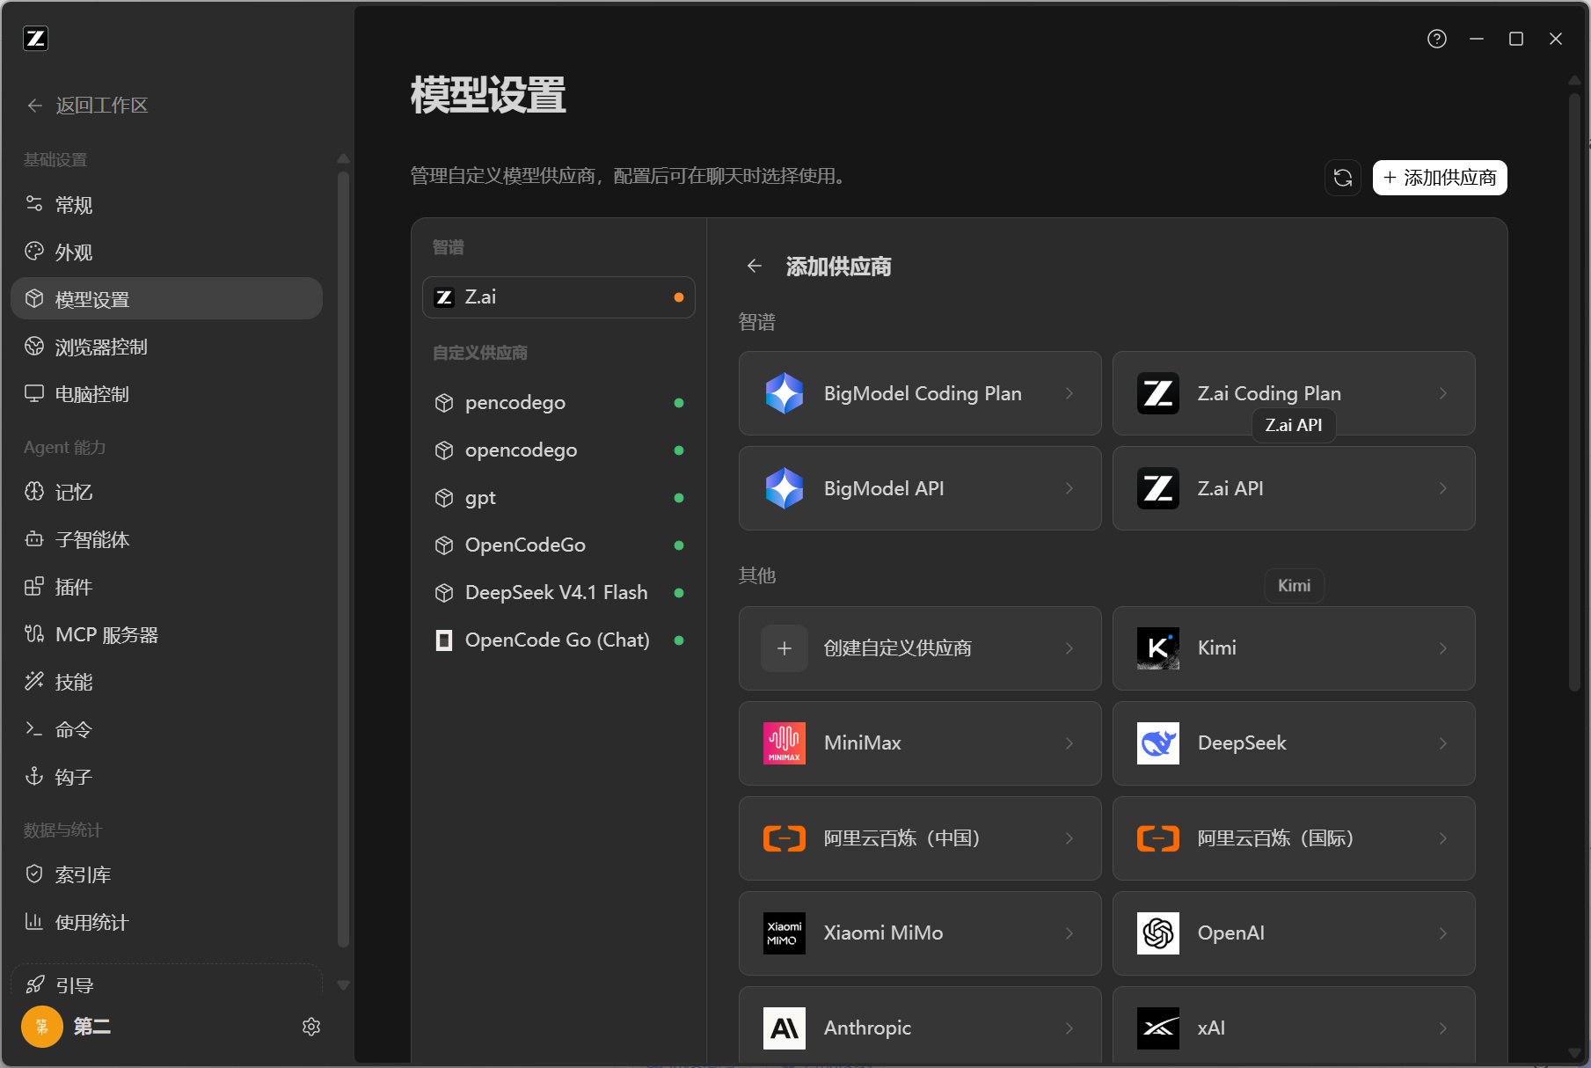This screenshot has height=1068, width=1591.
Task: Open 常规 general settings
Action: tap(166, 205)
